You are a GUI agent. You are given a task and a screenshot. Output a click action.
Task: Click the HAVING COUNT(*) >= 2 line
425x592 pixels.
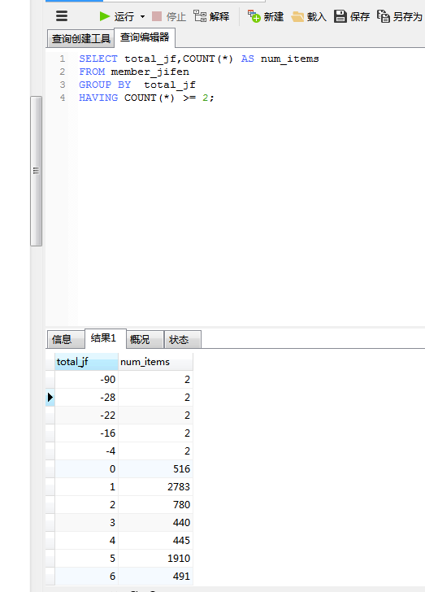tap(146, 98)
